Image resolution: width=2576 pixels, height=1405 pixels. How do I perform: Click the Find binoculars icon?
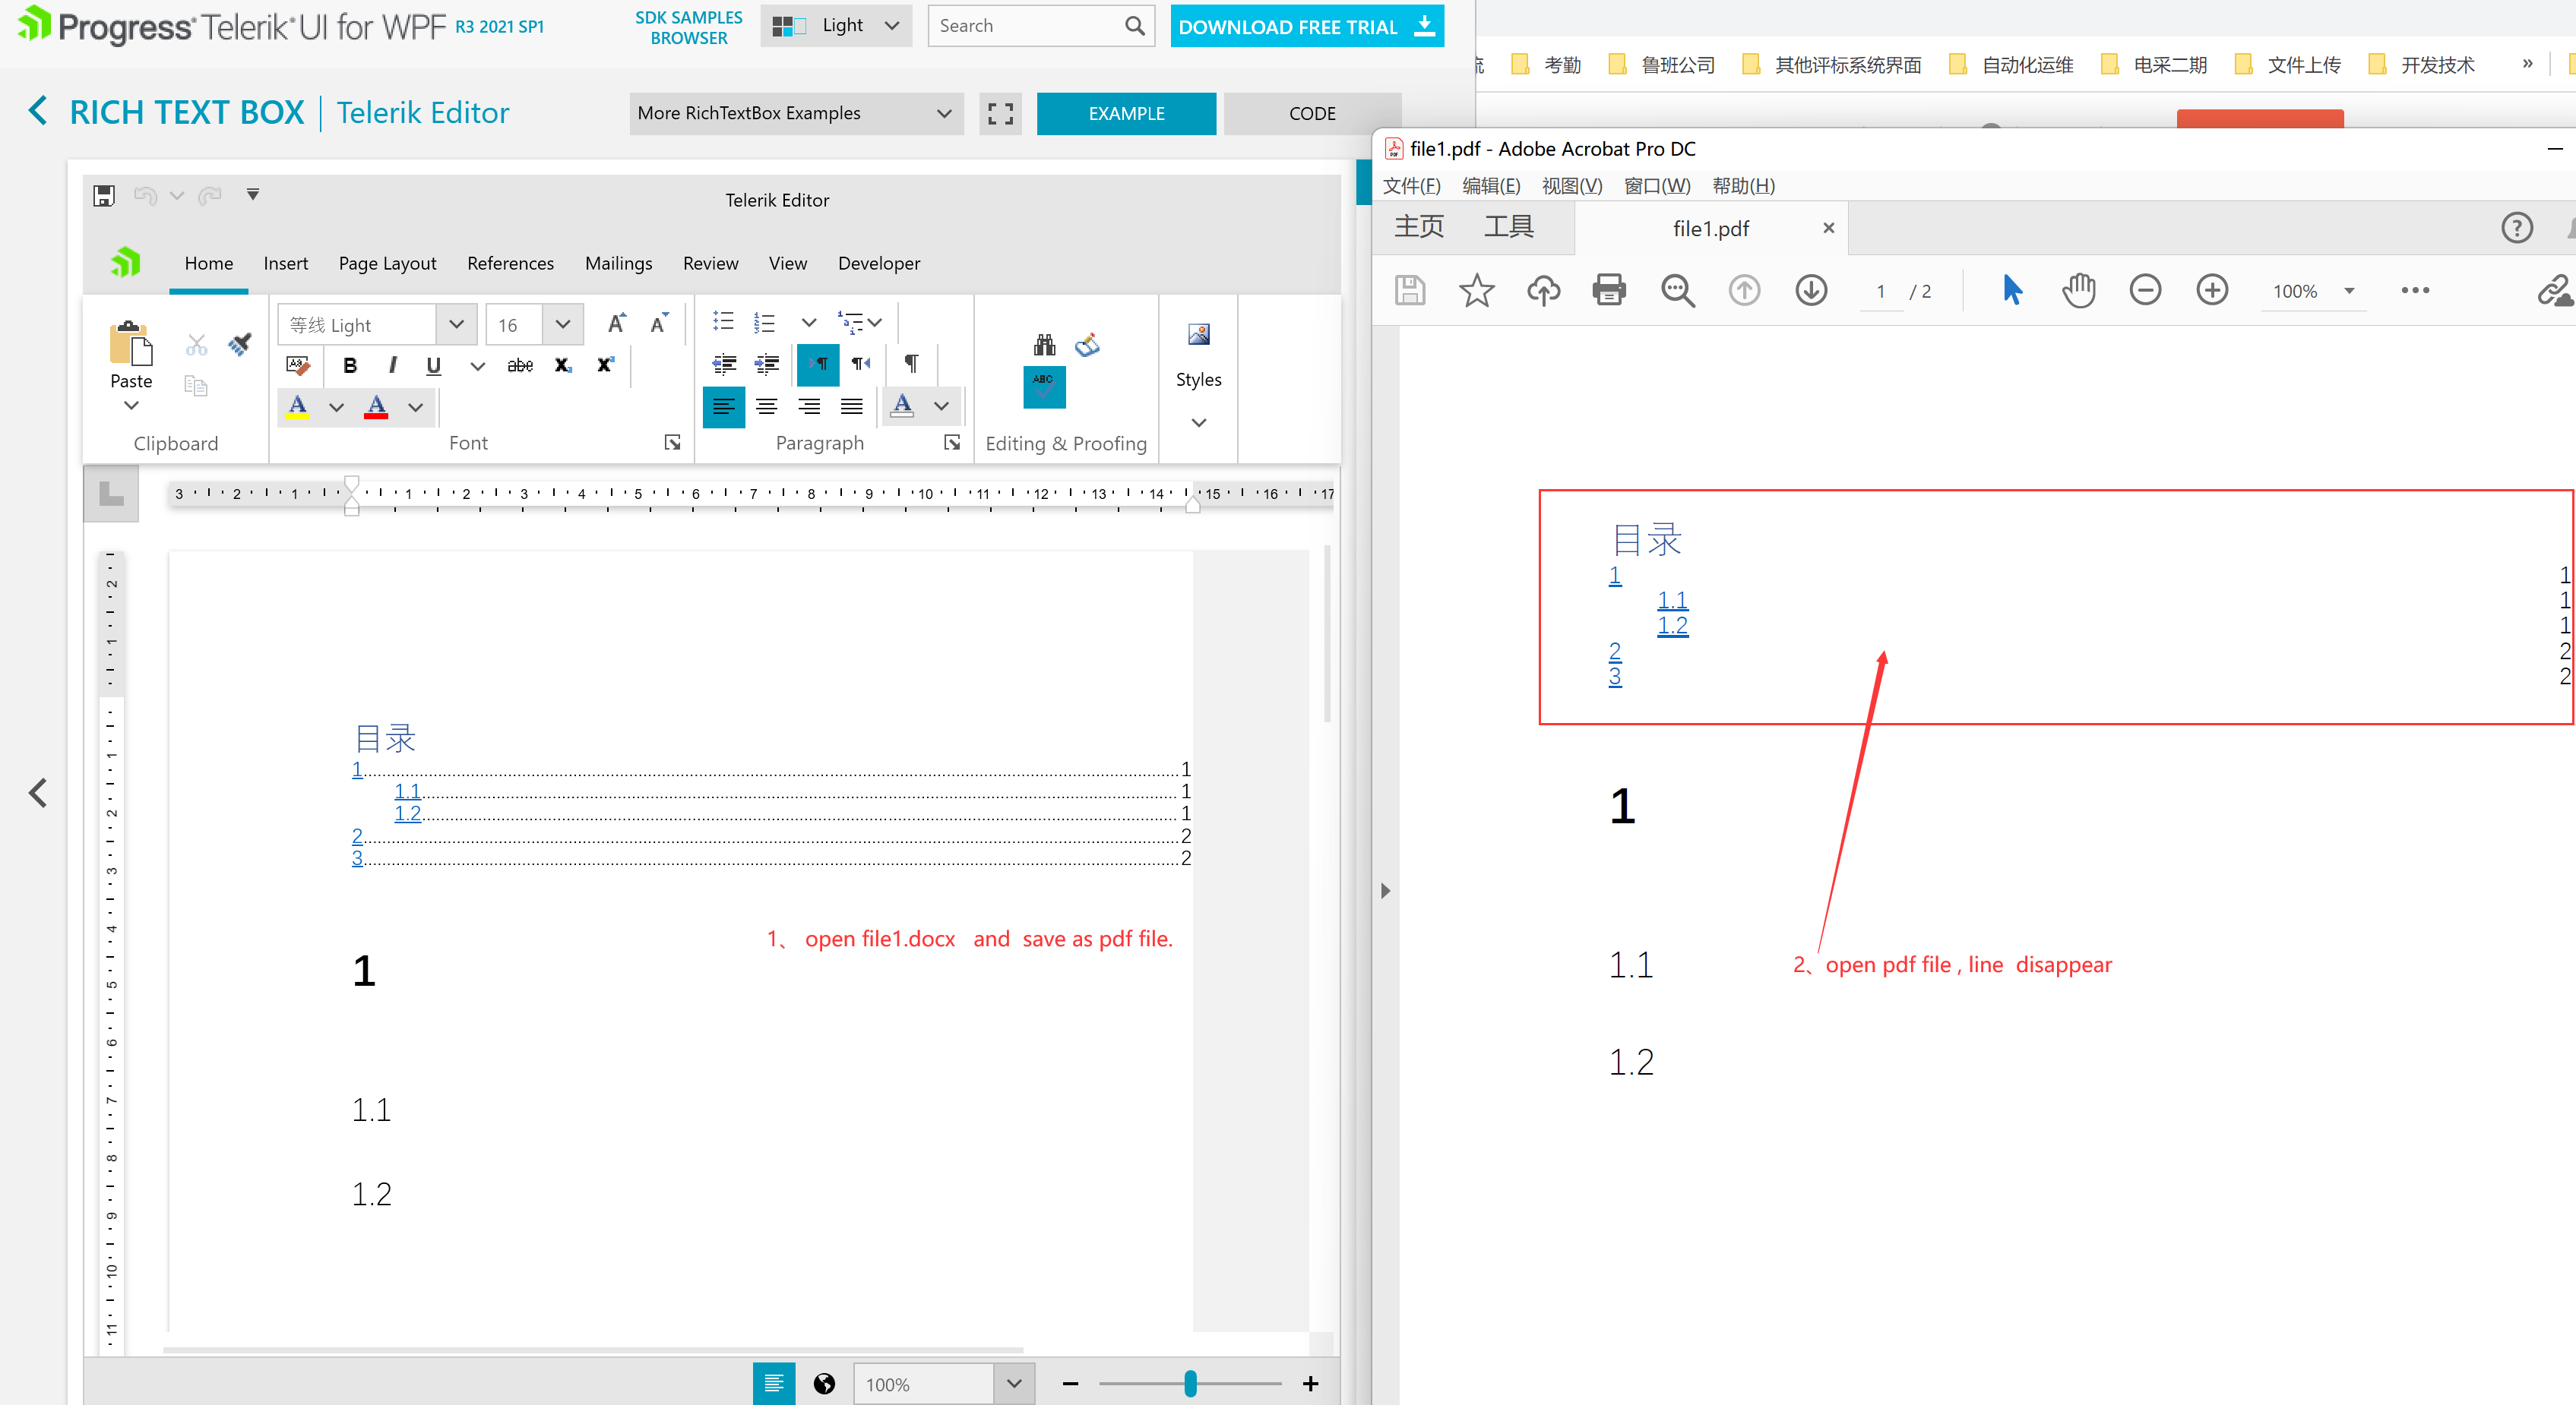pyautogui.click(x=1044, y=345)
